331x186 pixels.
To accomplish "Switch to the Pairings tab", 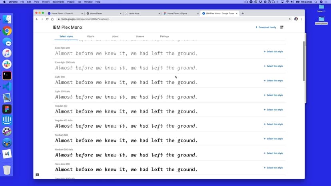I will click(x=164, y=36).
